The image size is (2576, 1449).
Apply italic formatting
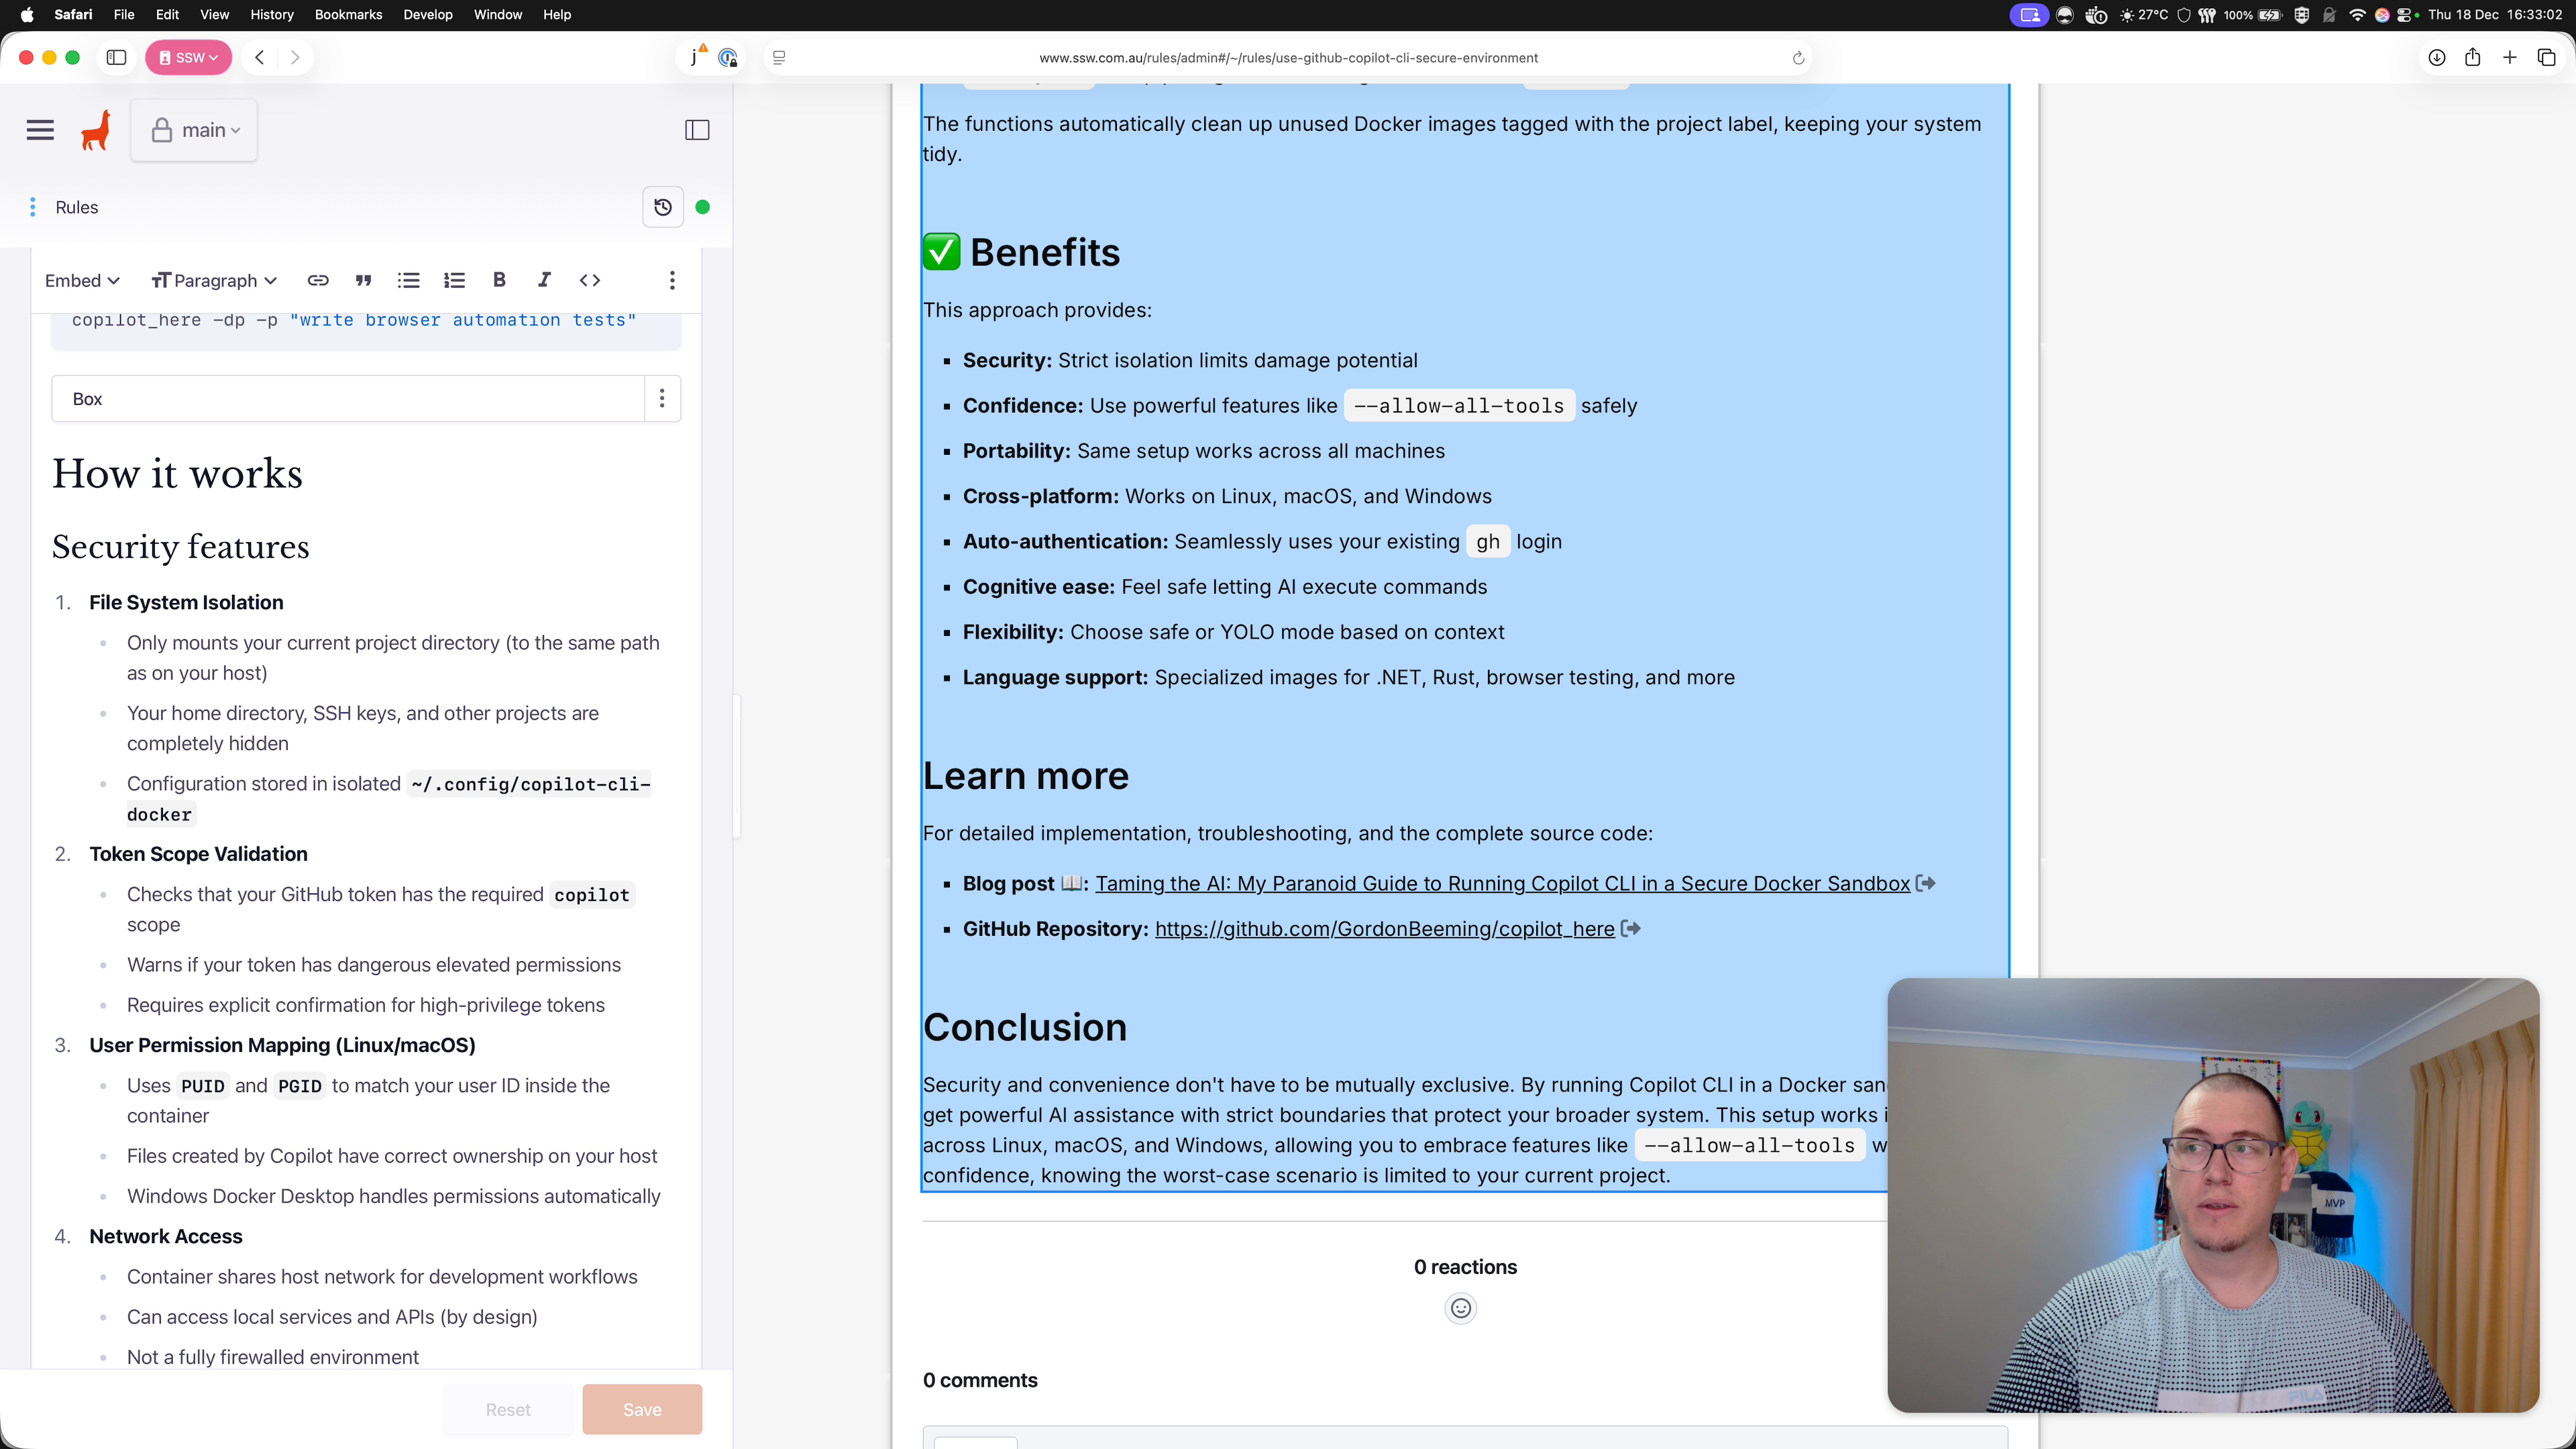click(x=544, y=281)
